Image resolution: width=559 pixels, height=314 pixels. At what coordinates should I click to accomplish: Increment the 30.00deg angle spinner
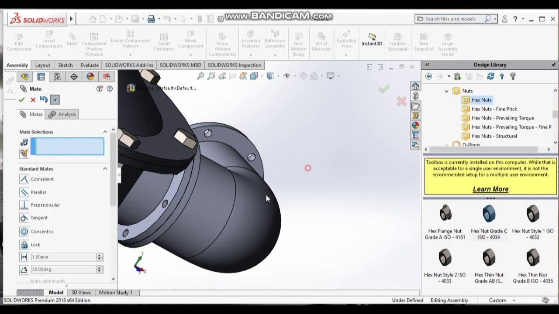99,267
